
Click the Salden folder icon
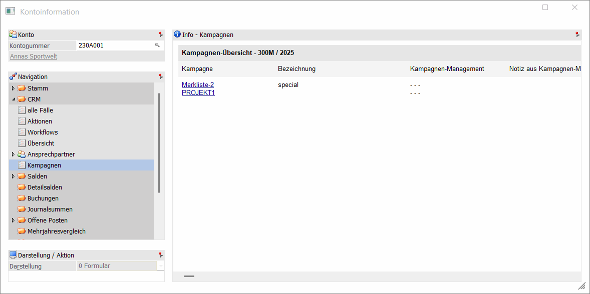(x=22, y=176)
